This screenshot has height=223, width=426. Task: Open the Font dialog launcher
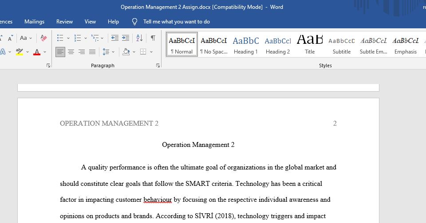[x=48, y=65]
